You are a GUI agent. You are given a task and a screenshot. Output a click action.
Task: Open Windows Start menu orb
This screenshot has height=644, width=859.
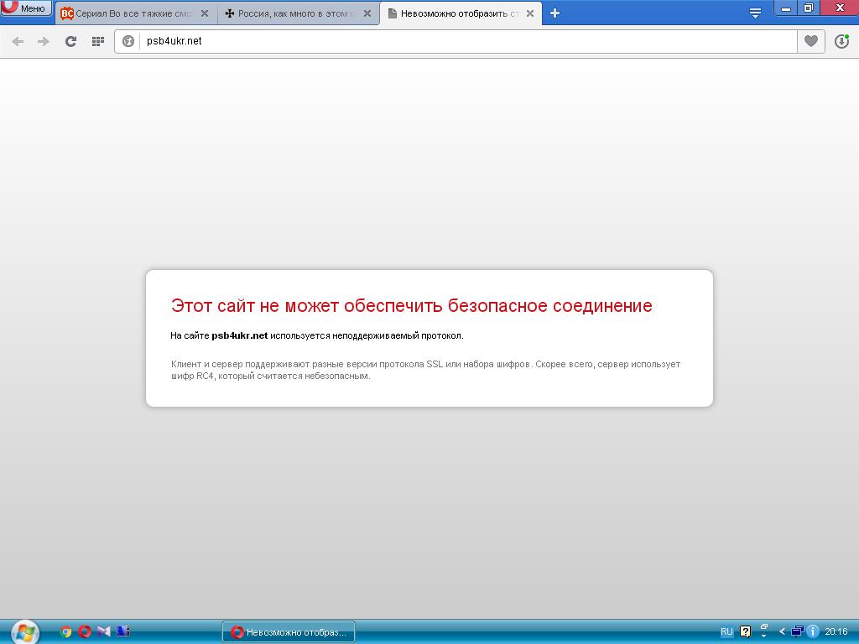click(x=25, y=632)
